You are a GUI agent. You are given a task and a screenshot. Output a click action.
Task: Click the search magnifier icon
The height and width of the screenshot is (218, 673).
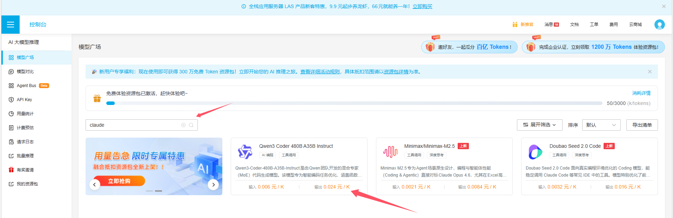coord(191,125)
